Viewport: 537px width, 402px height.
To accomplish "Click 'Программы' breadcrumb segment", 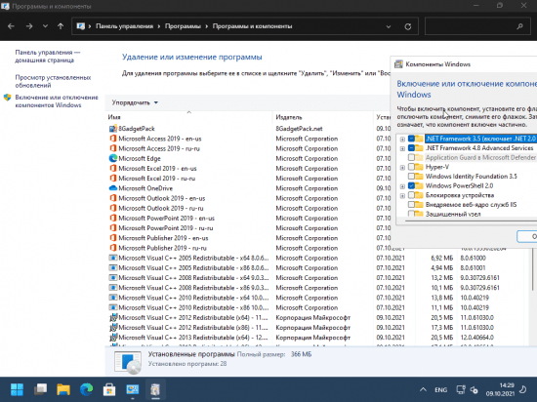I will point(183,26).
